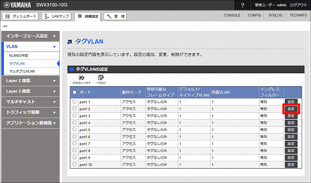The width and height of the screenshot is (311, 183).
Task: Expand the Layer 2 機能 menu
Action: point(30,81)
